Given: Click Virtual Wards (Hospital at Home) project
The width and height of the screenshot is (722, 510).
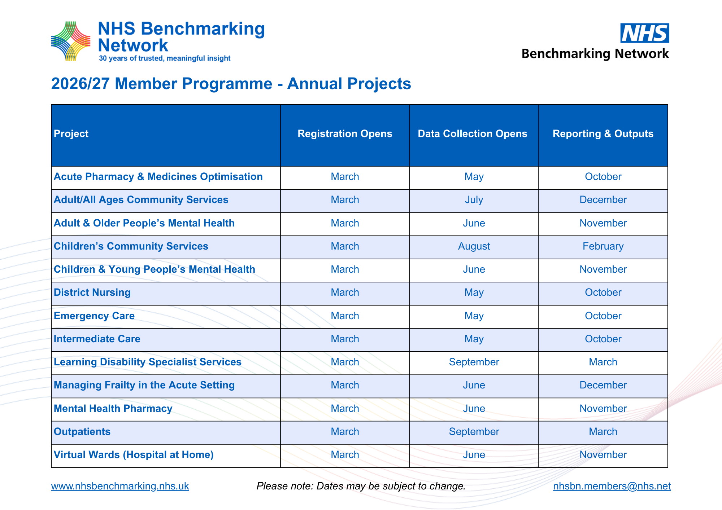Looking at the screenshot, I should 134,455.
